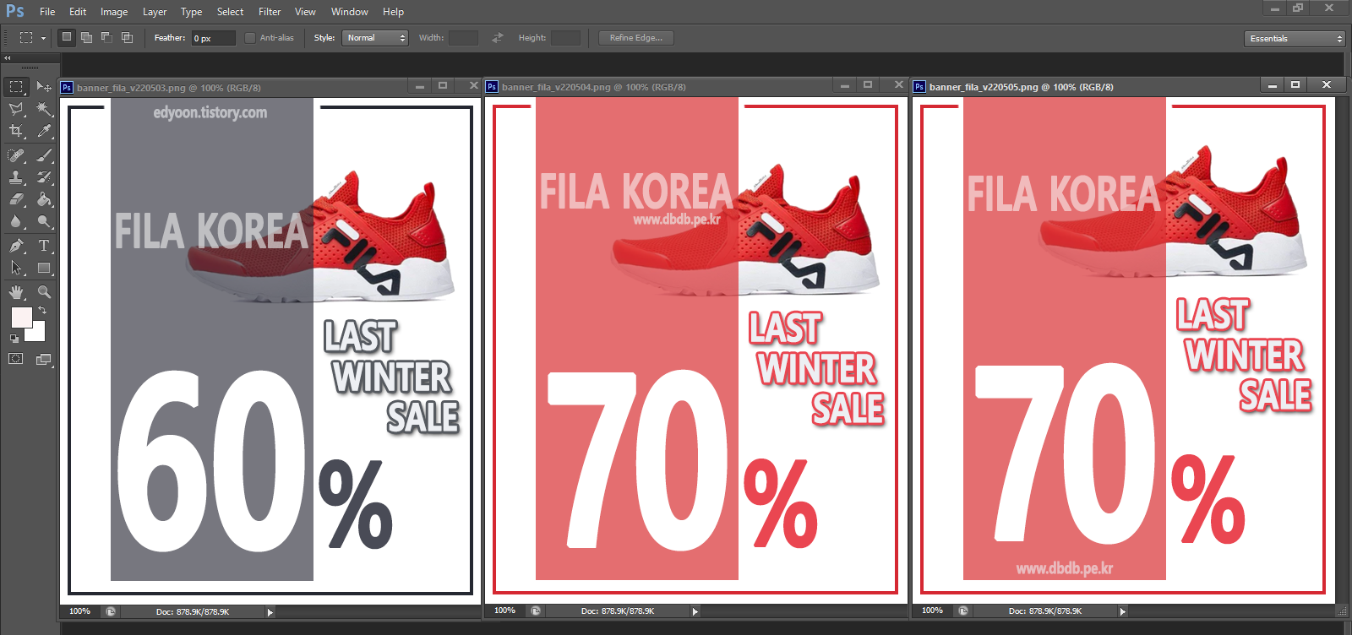Image resolution: width=1352 pixels, height=635 pixels.
Task: Select the Crop tool
Action: coord(16,131)
